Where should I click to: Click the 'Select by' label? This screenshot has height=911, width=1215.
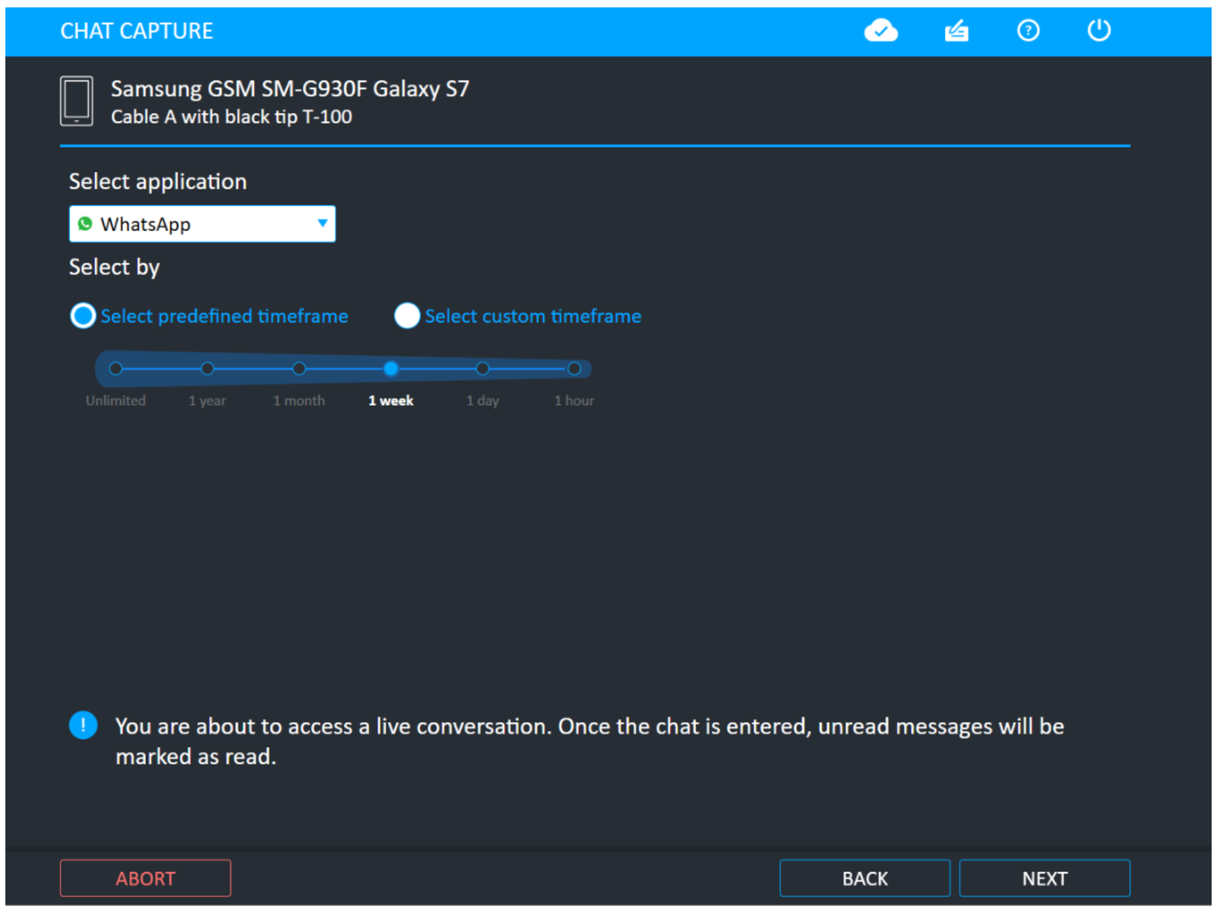pos(115,267)
